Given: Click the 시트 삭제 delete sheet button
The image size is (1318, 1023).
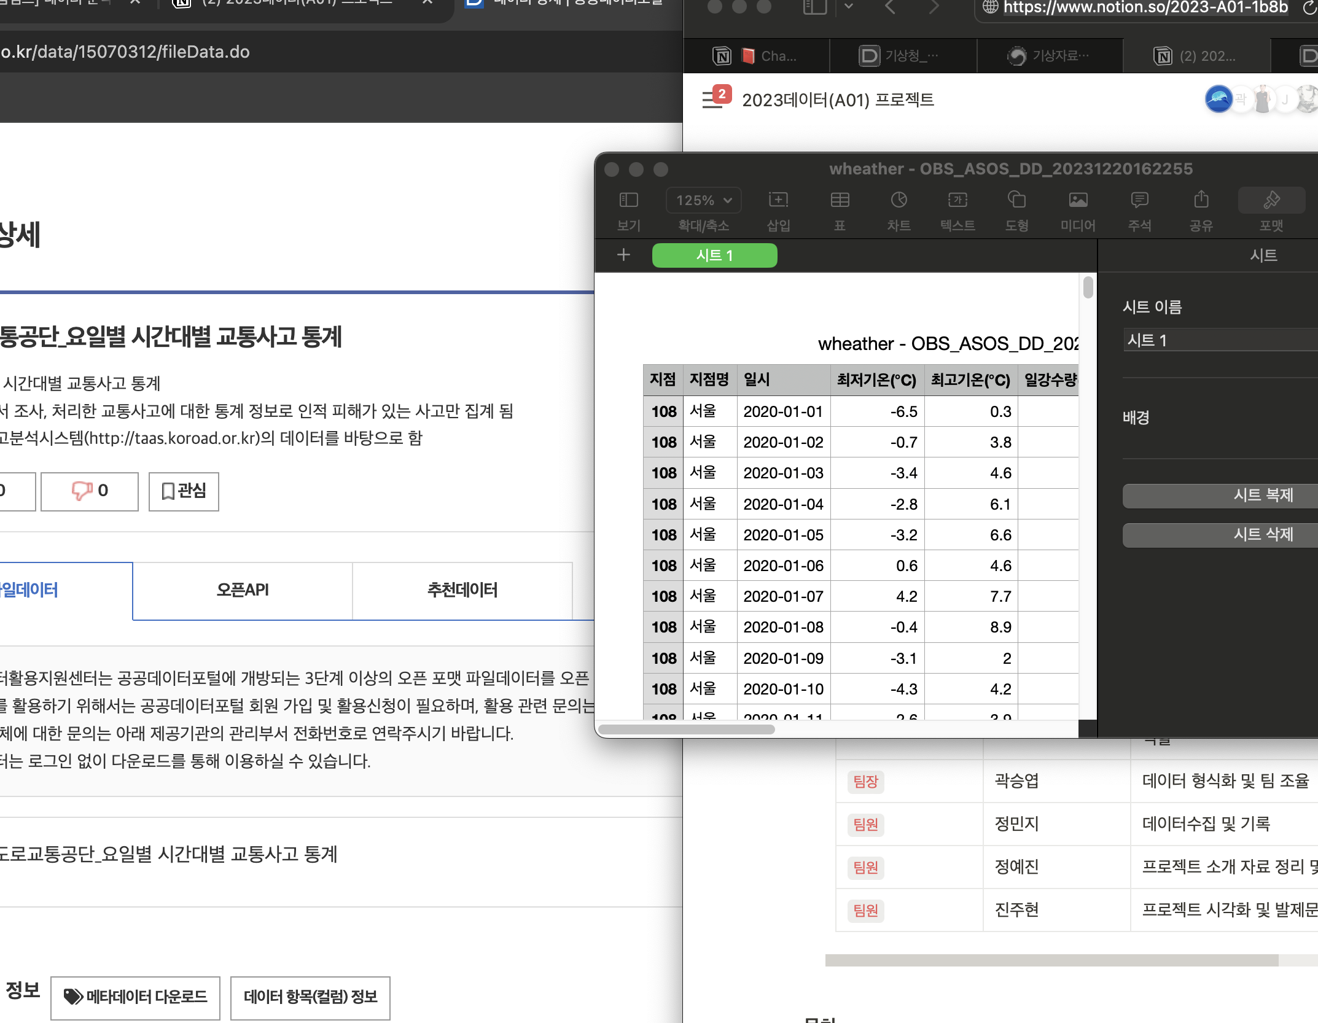Looking at the screenshot, I should [x=1220, y=535].
